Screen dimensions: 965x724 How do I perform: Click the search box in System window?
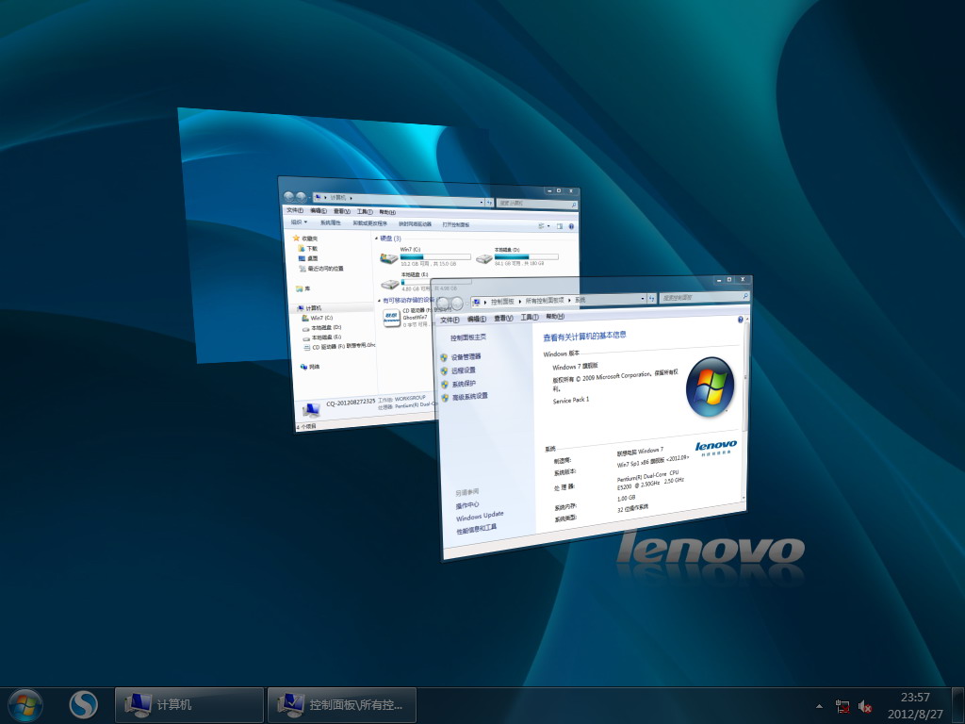tap(704, 297)
